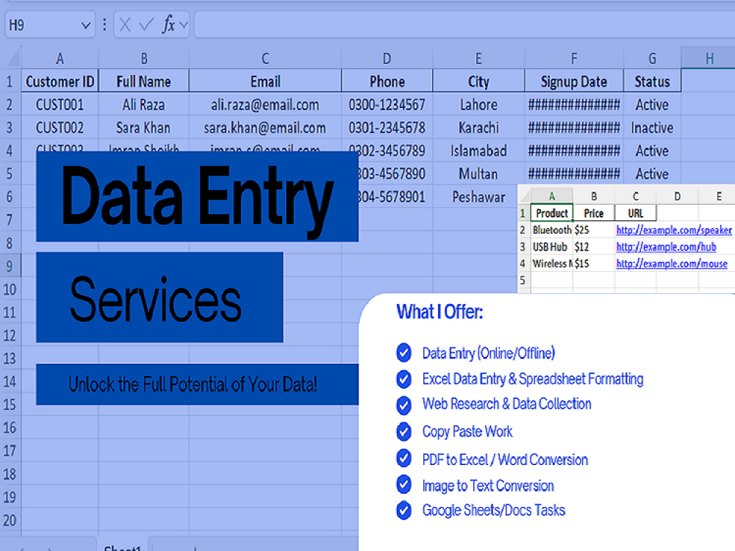The height and width of the screenshot is (551, 735).
Task: Select column G header
Action: [x=652, y=58]
